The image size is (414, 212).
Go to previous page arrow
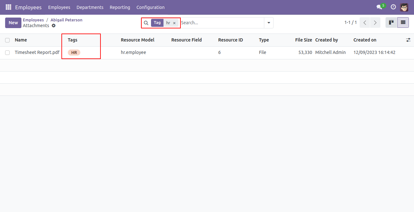(365, 23)
